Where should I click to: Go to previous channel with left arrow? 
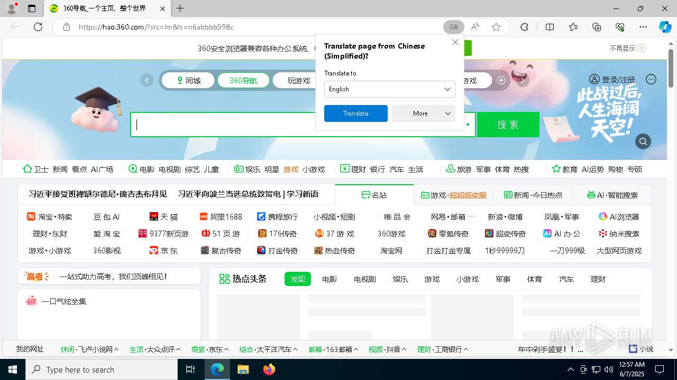tap(147, 80)
